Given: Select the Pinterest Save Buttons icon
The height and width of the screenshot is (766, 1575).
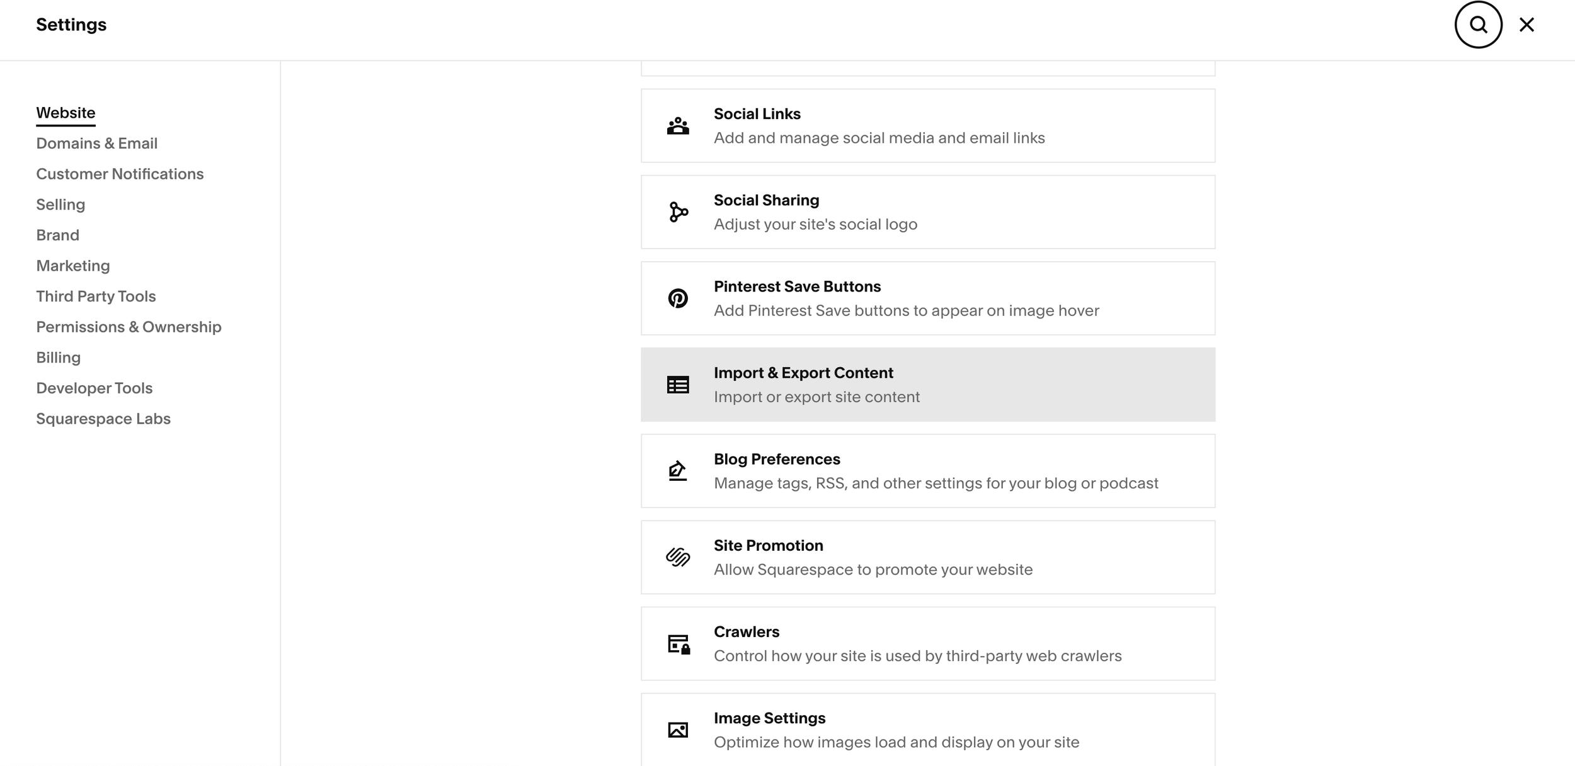Looking at the screenshot, I should (677, 298).
